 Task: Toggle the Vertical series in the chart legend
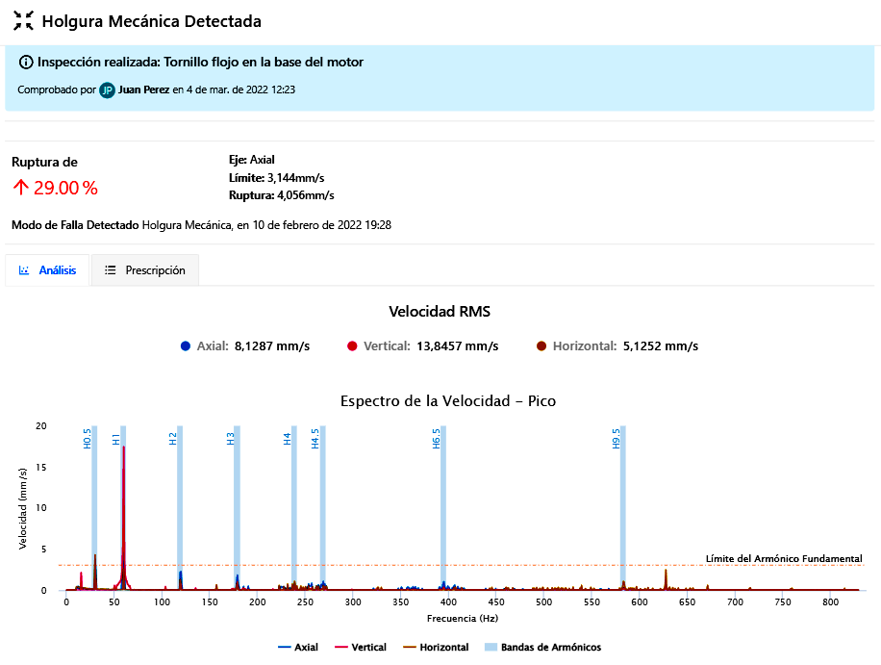[x=360, y=647]
